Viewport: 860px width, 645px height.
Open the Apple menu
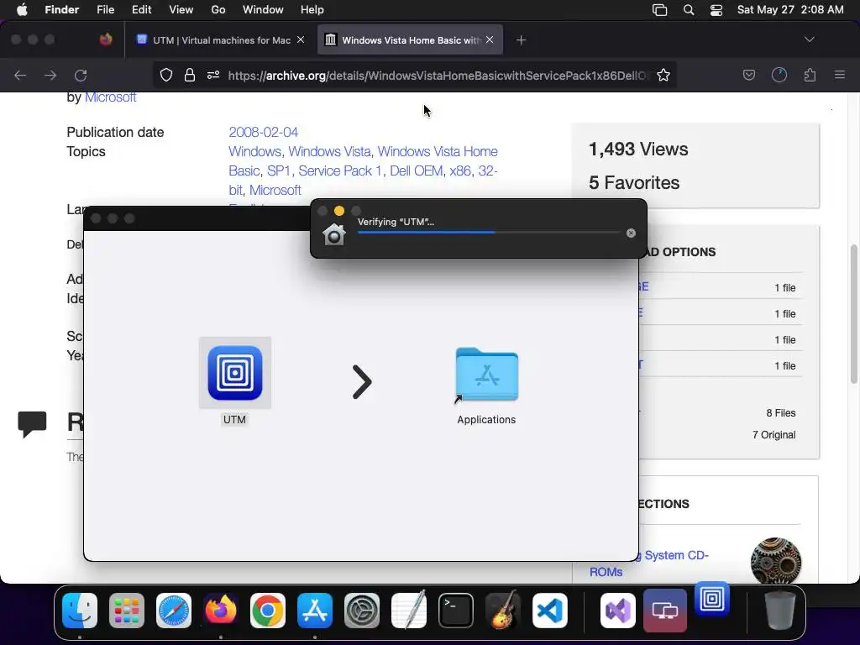coord(22,10)
